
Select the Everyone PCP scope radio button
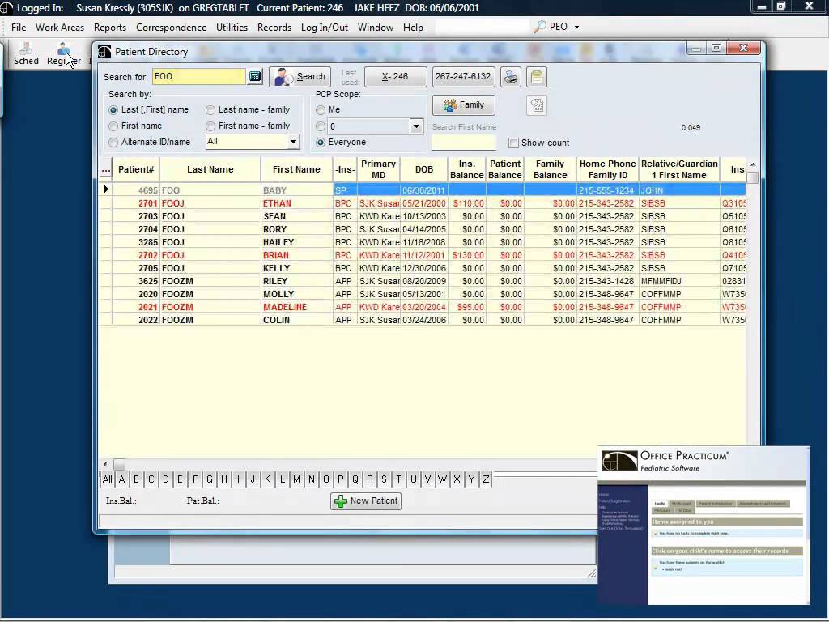(322, 143)
